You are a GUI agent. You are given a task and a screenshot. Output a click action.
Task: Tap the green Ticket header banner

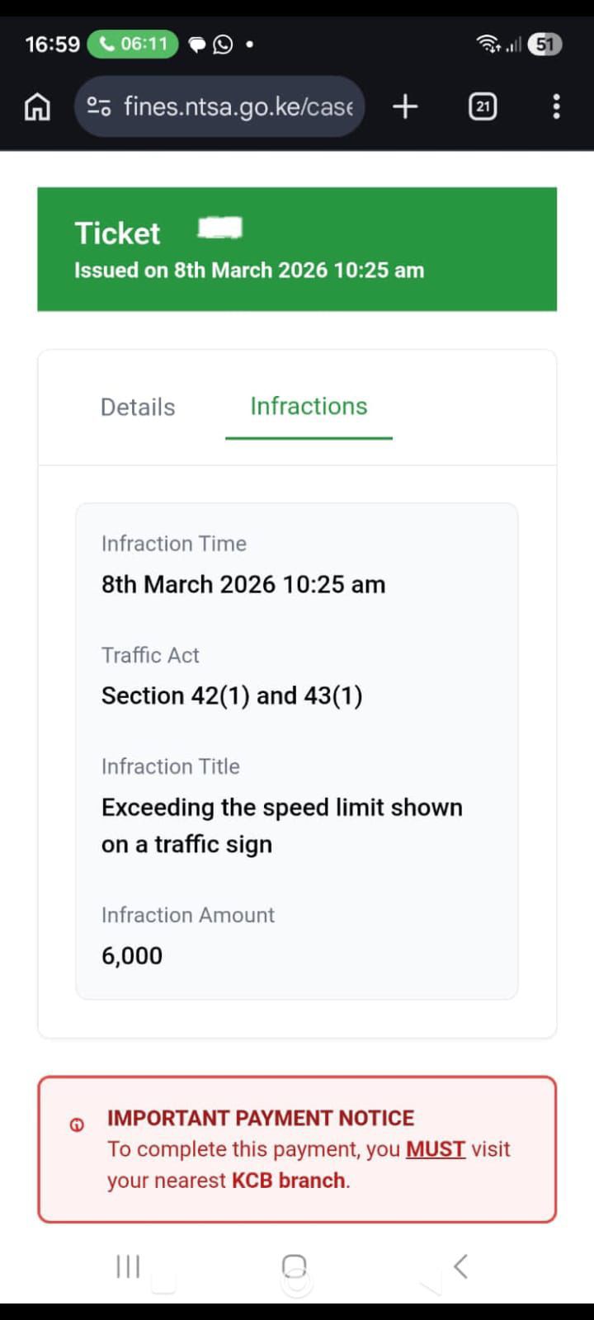coord(297,249)
